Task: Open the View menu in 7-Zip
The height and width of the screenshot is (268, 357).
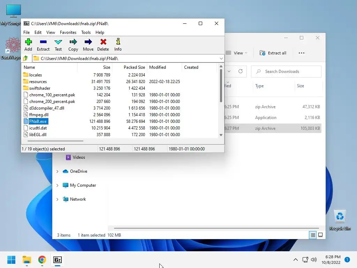Action: (51, 32)
